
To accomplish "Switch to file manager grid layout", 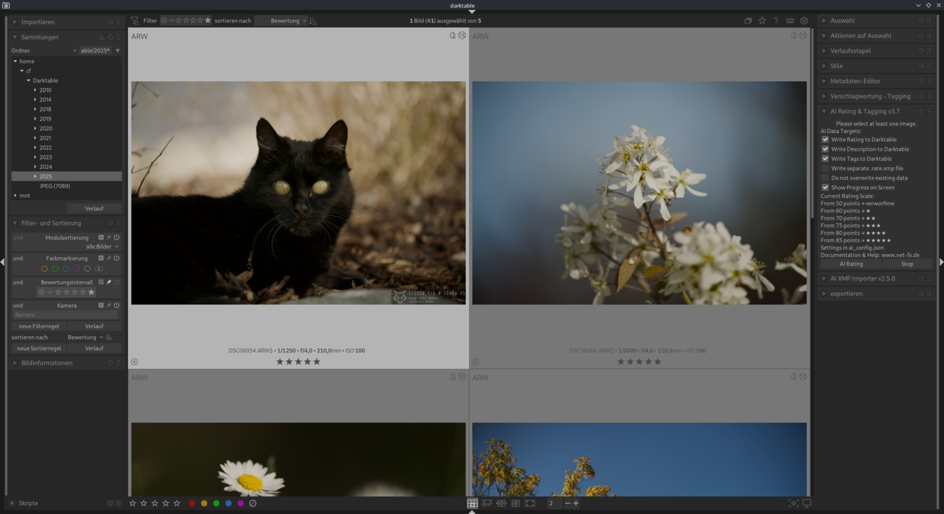I will (x=472, y=503).
